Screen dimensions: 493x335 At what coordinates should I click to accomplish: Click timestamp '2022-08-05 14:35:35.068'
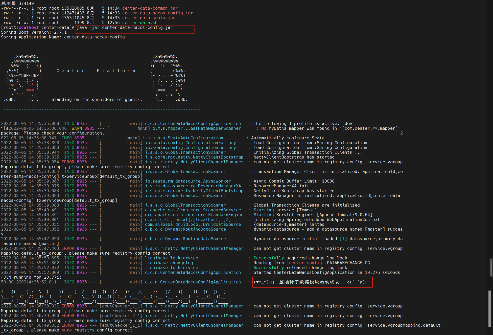(x=30, y=124)
